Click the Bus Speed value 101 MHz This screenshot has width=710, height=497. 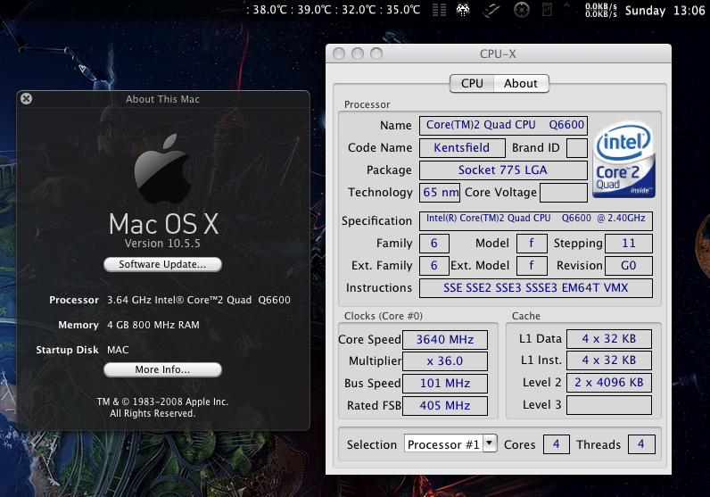445,384
